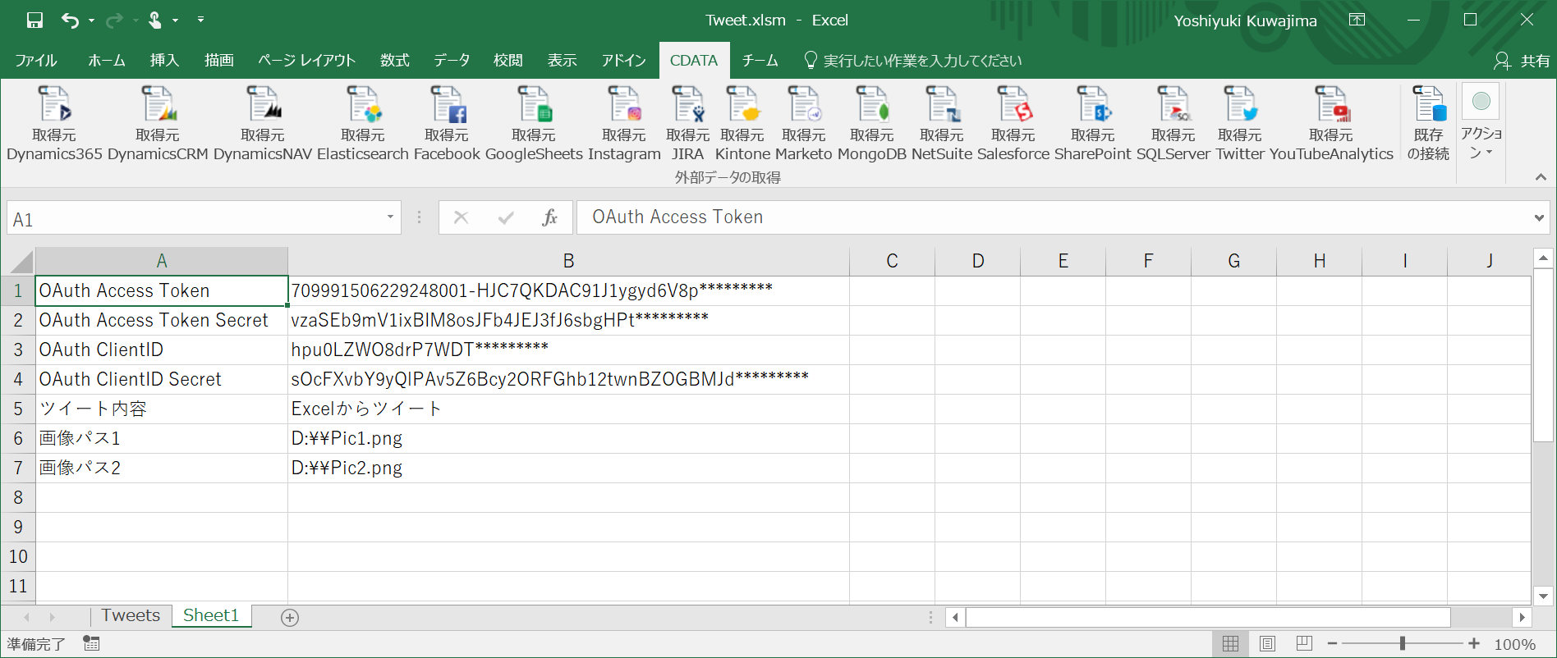Click the user name Yoshiyuki Kuwajima
The image size is (1557, 658).
tap(1245, 21)
